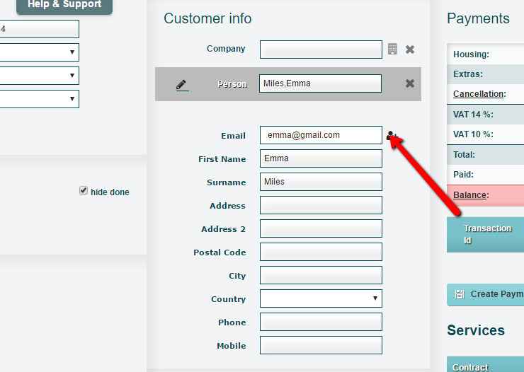This screenshot has height=372, width=524.
Task: Clear the Company field with its X icon
Action: coord(410,50)
